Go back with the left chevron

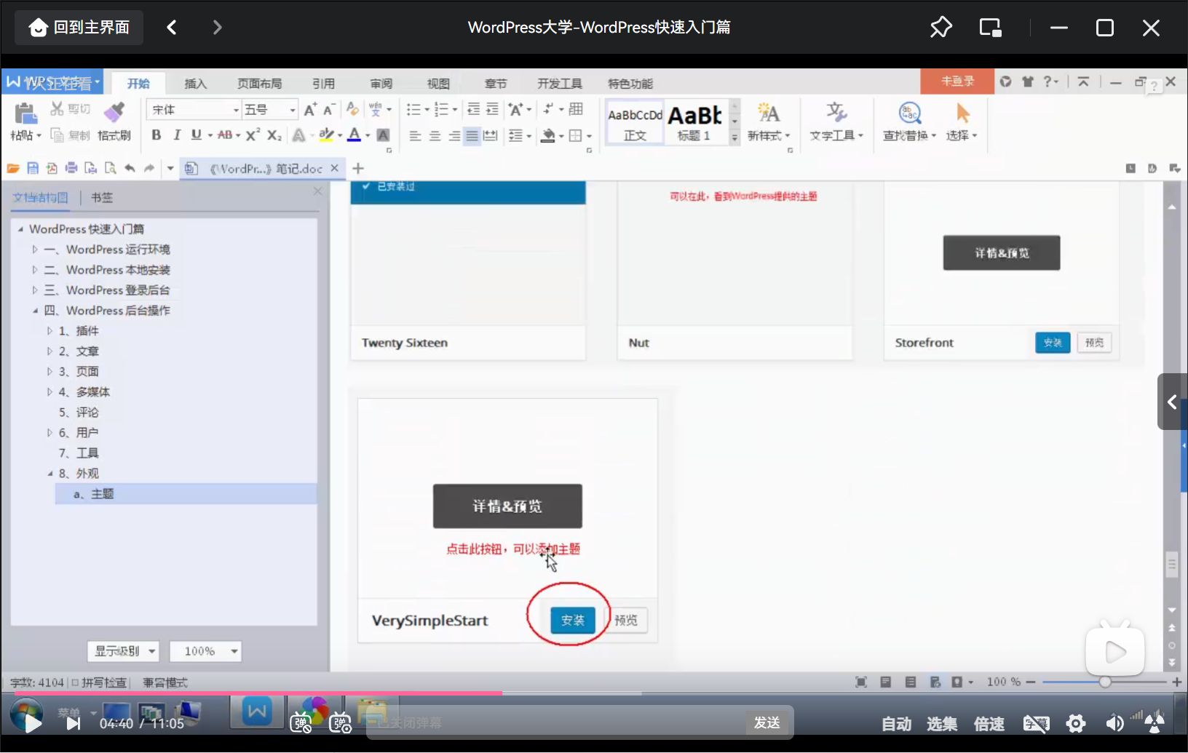[172, 28]
